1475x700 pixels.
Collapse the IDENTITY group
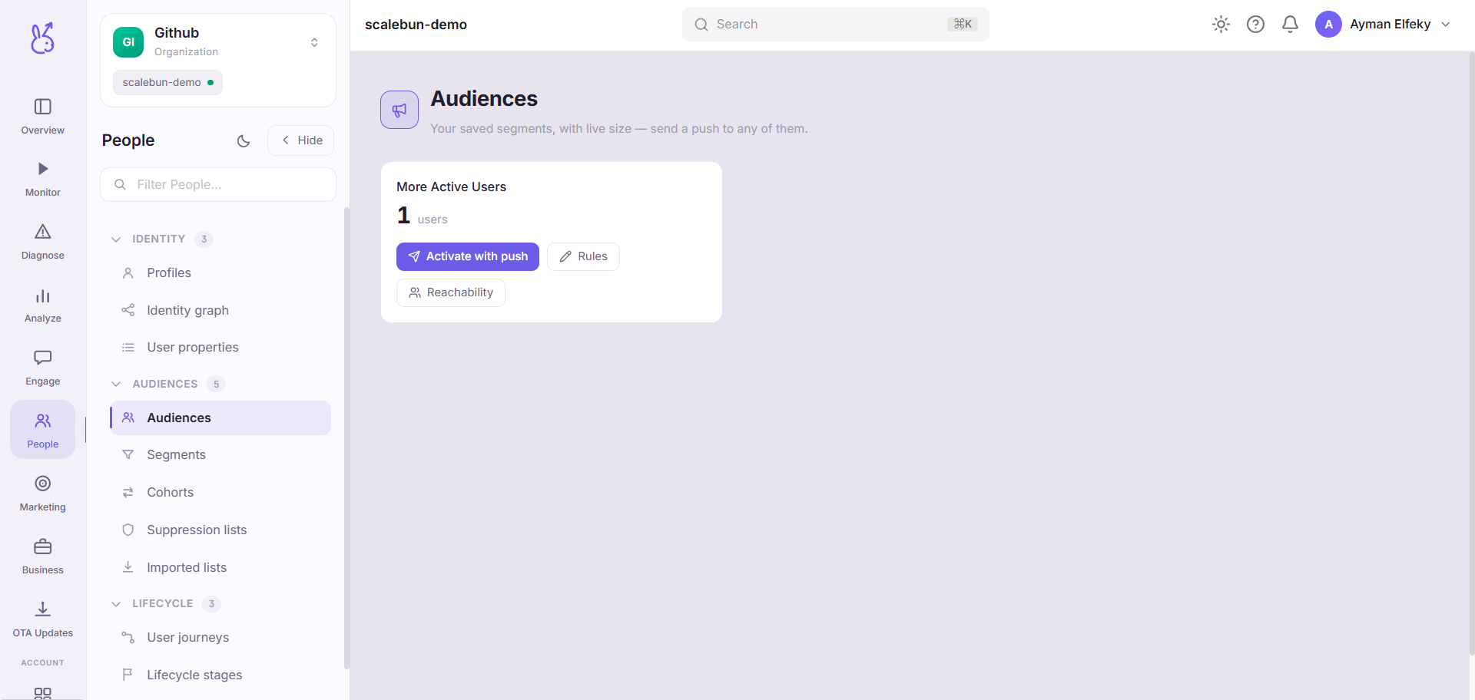pyautogui.click(x=116, y=239)
